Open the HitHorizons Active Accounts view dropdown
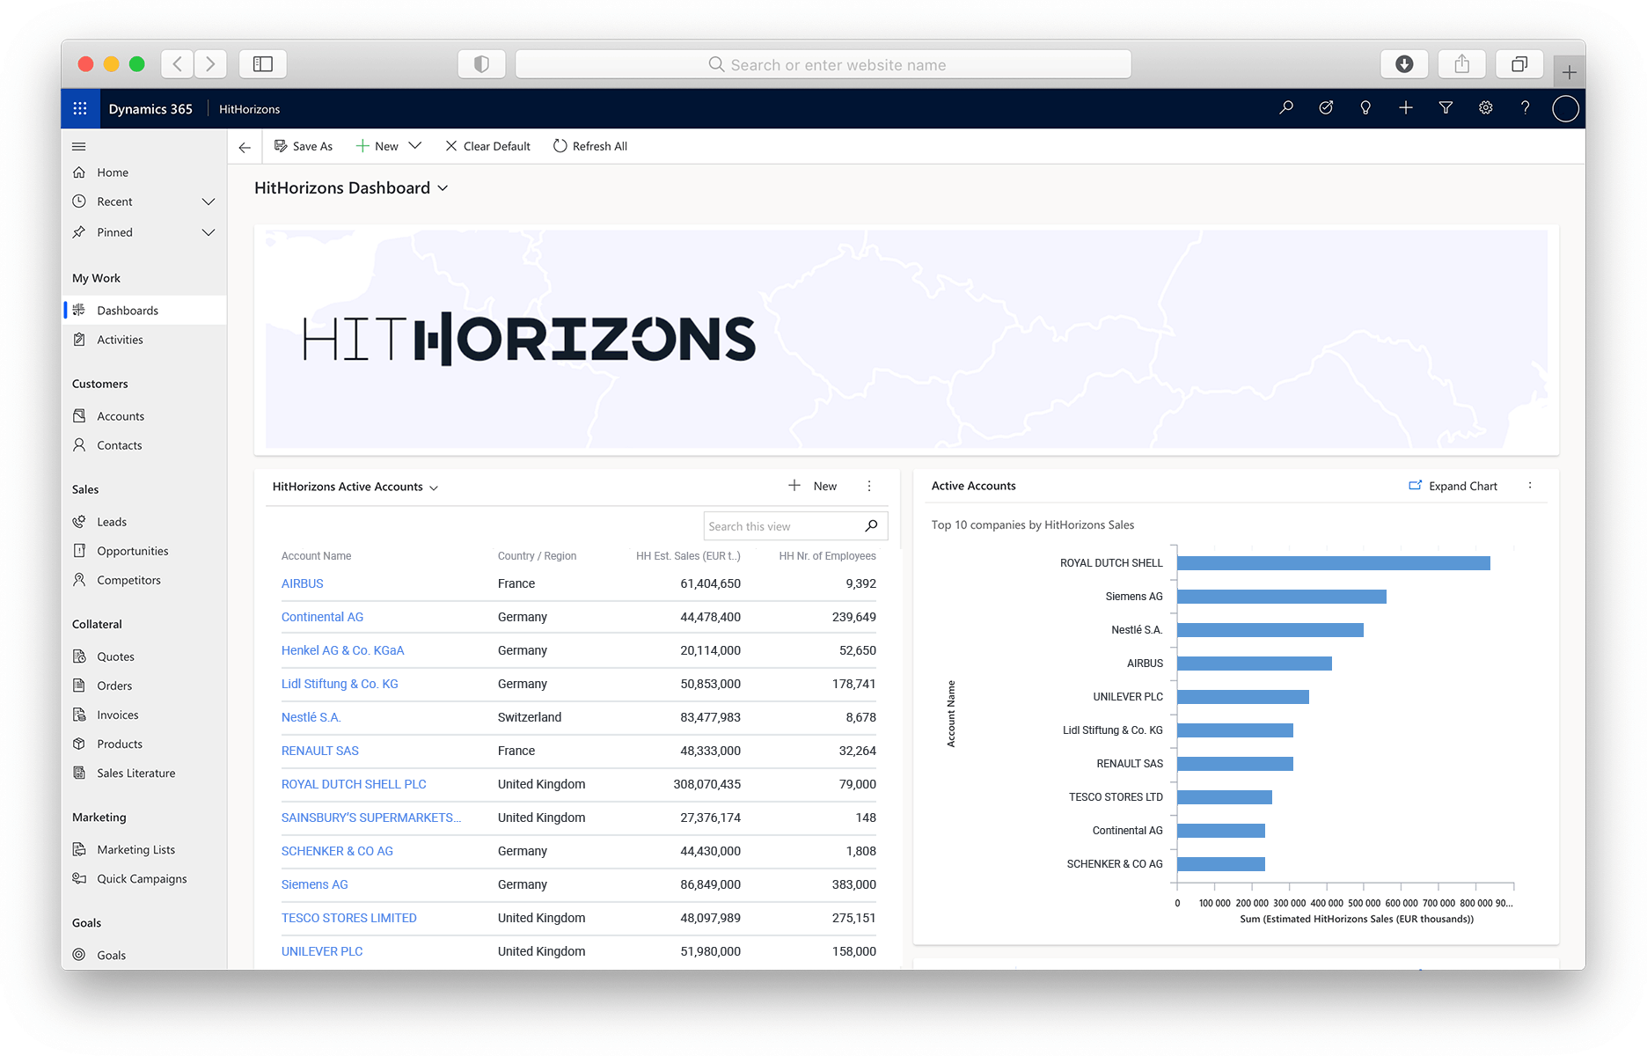This screenshot has height=1056, width=1647. pos(434,488)
